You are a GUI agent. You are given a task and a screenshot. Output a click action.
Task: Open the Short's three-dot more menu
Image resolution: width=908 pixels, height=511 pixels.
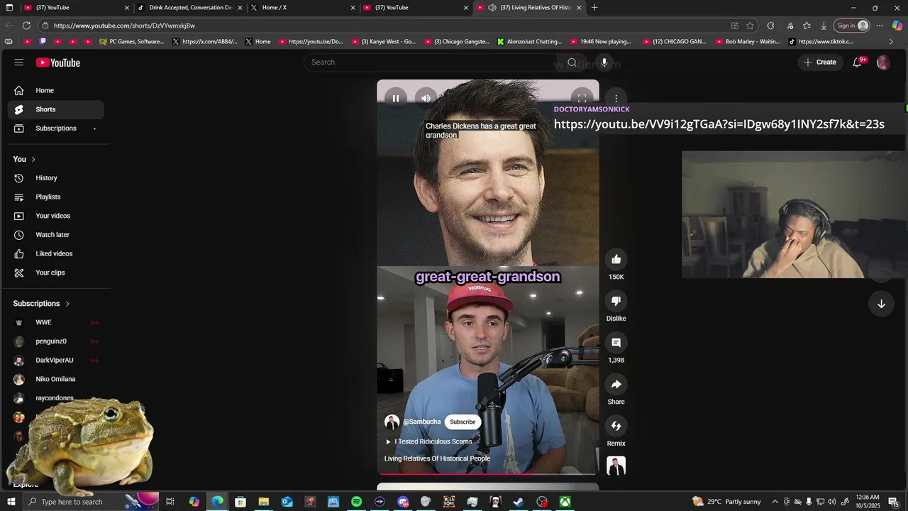coord(616,99)
